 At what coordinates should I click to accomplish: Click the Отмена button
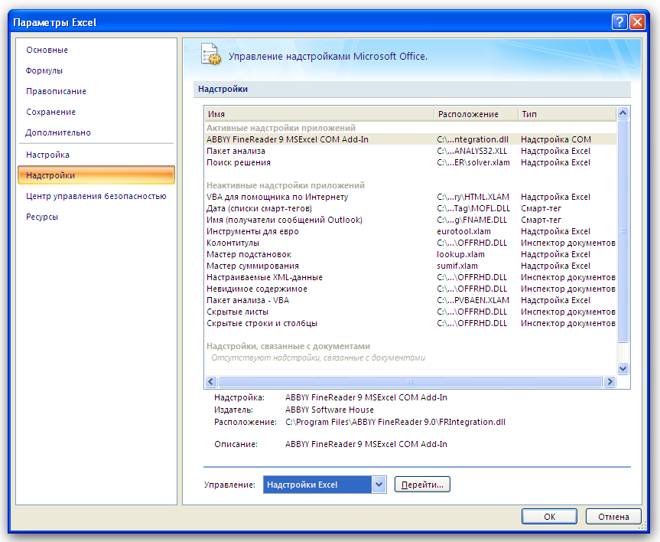(613, 516)
